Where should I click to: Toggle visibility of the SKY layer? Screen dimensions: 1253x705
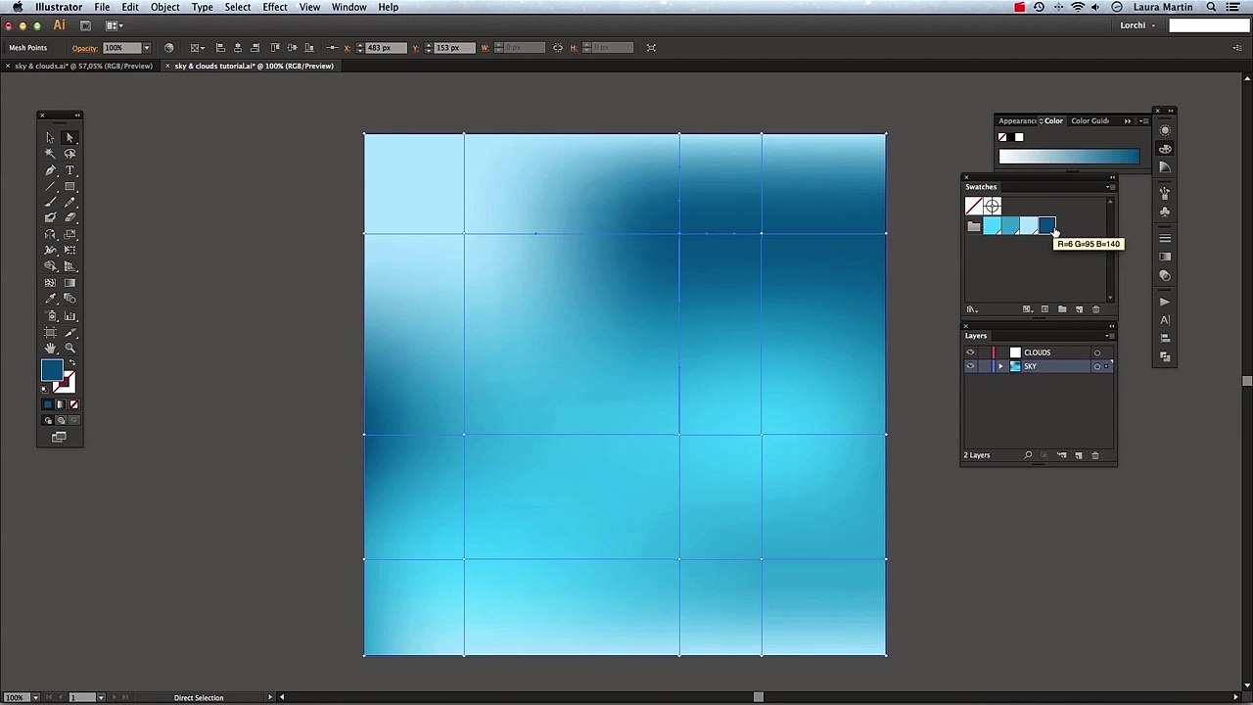970,366
